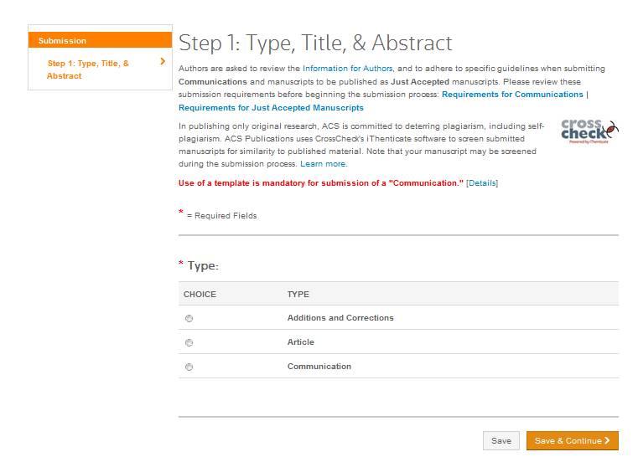Click the Required Fields legend text
This screenshot has width=638, height=457.
[x=222, y=216]
